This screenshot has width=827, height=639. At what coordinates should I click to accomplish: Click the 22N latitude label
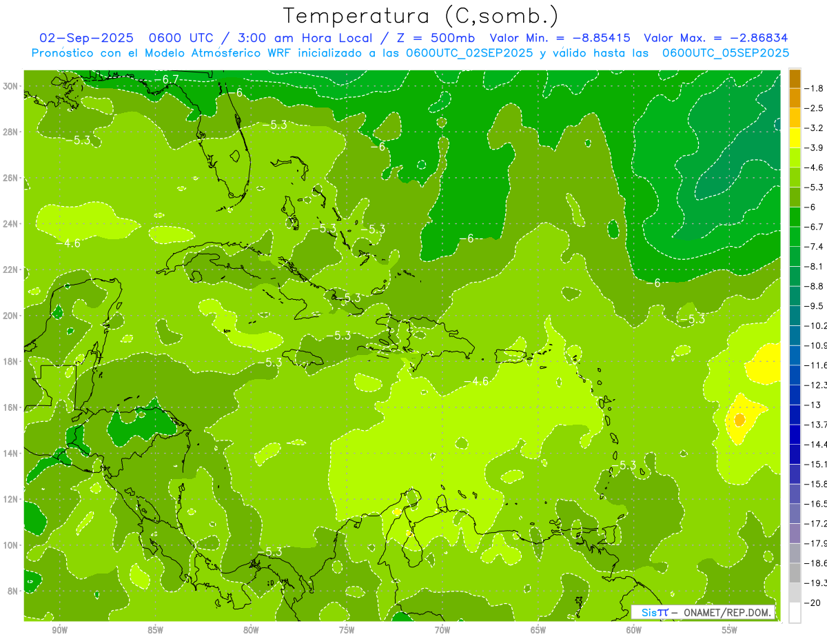(12, 270)
